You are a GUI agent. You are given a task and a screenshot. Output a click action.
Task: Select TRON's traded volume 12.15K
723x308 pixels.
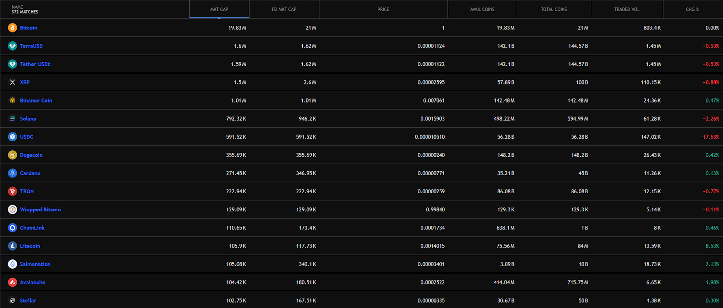point(653,191)
